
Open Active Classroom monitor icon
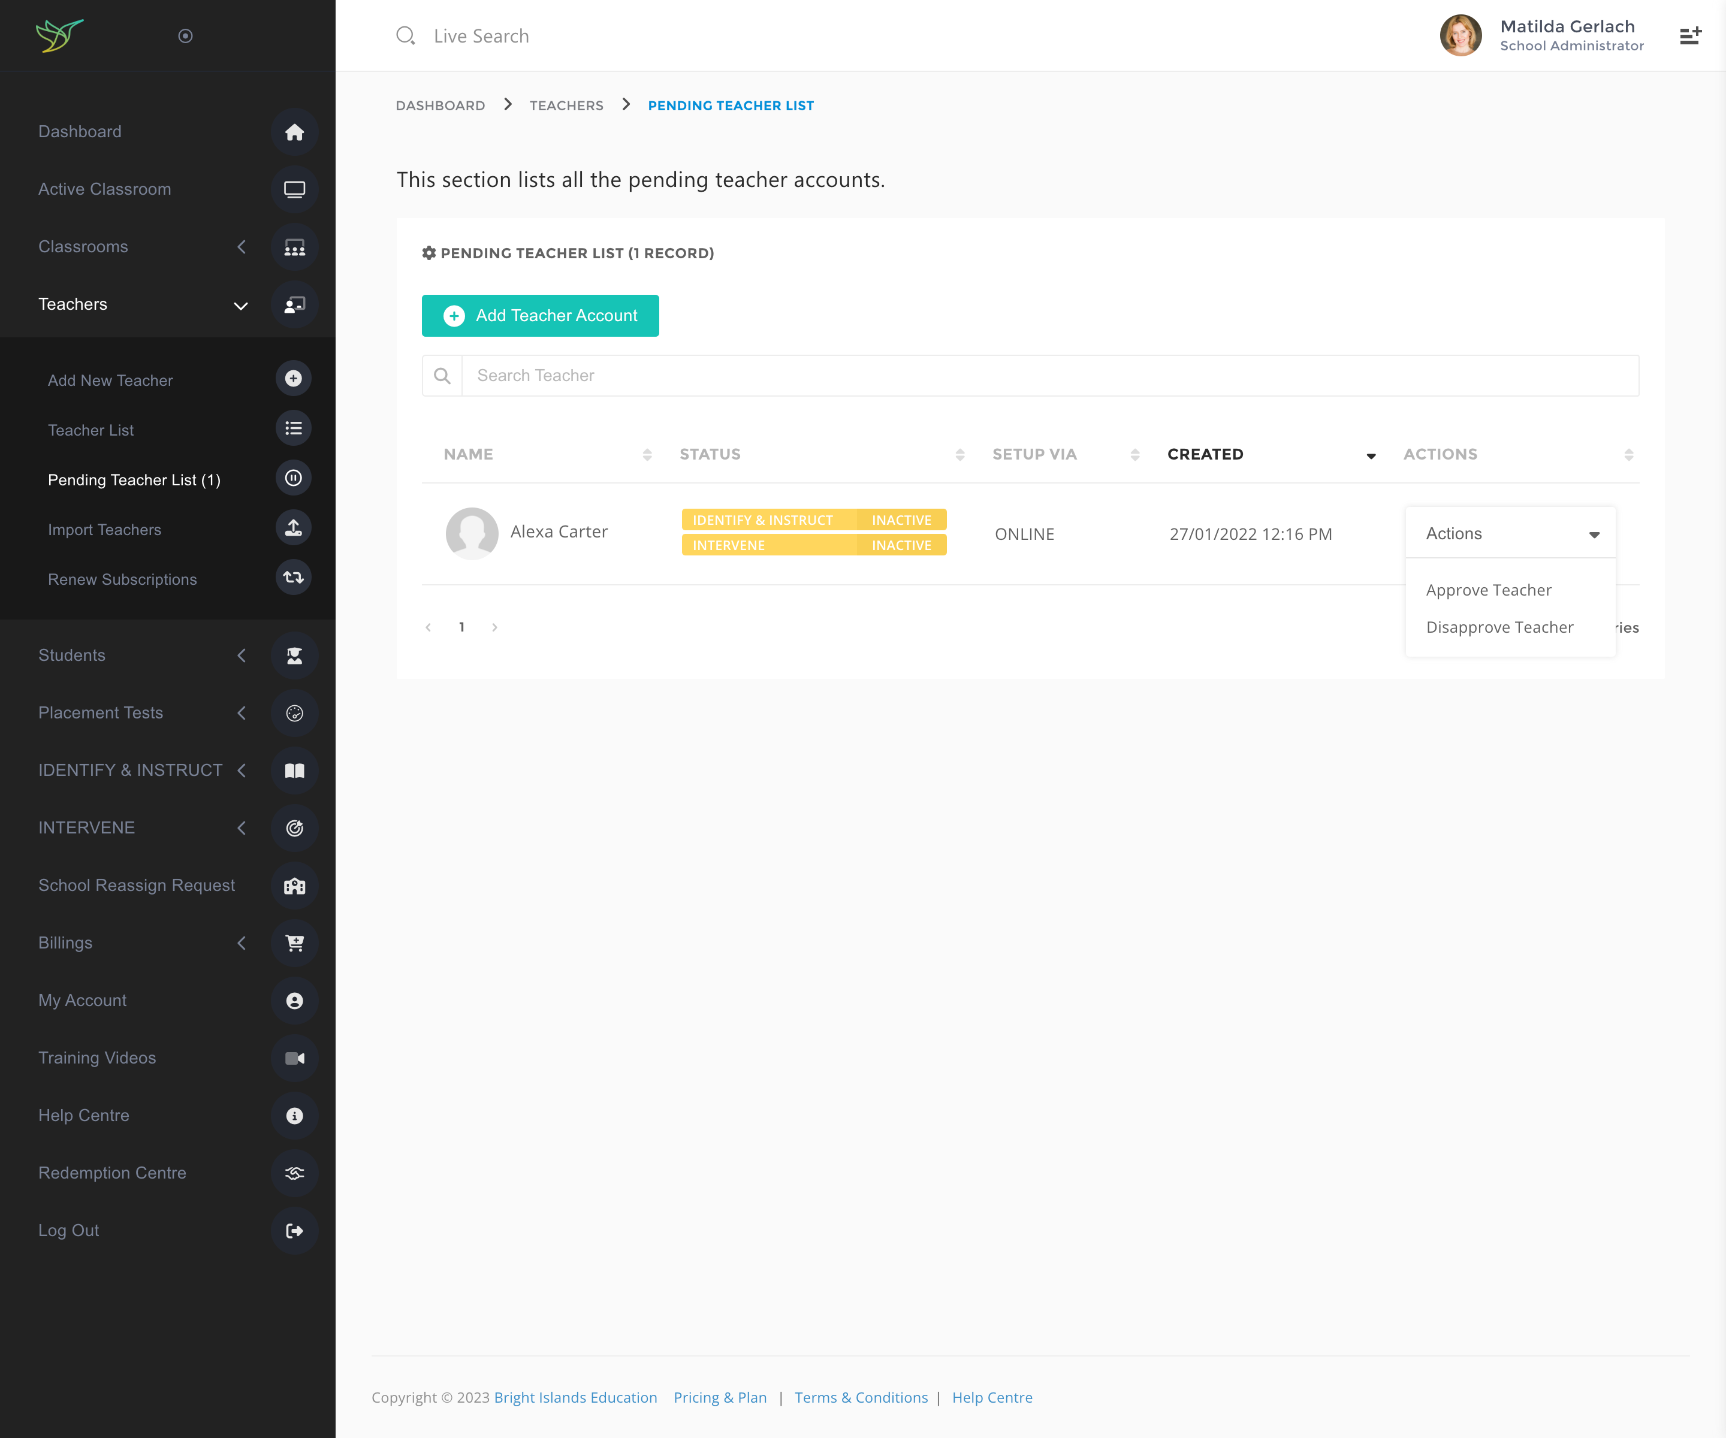(294, 189)
